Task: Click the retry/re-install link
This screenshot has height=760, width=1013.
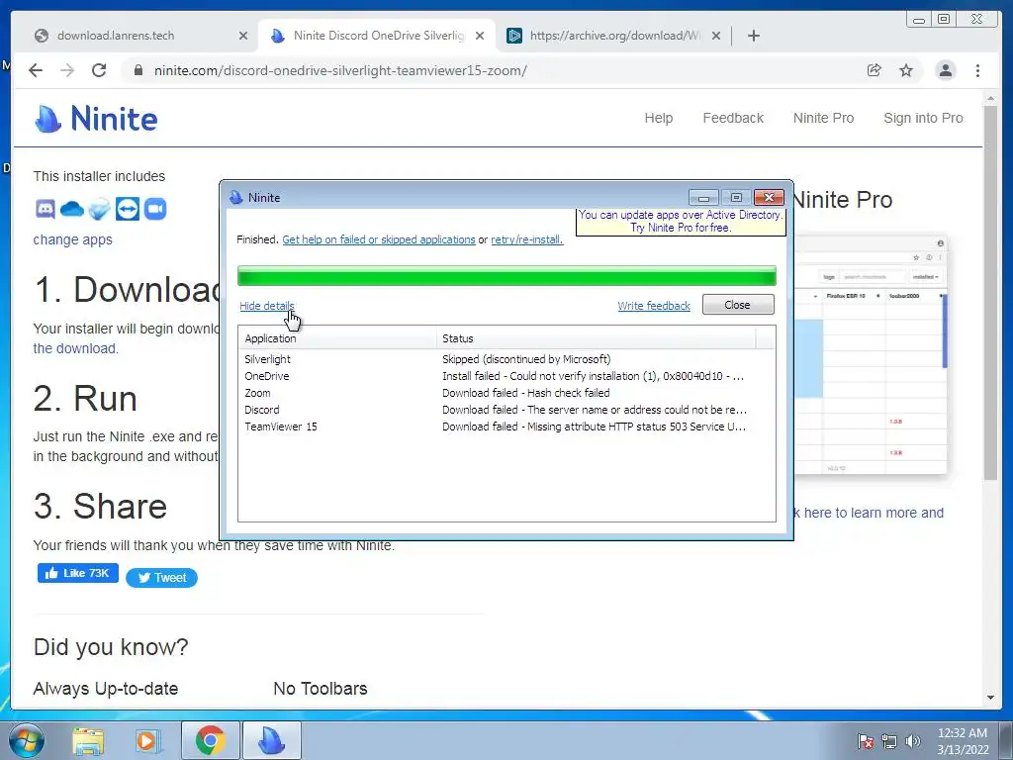Action: point(526,239)
